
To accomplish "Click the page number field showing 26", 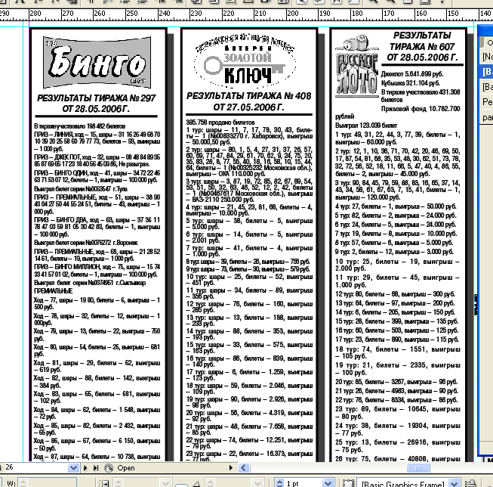I will (35, 468).
